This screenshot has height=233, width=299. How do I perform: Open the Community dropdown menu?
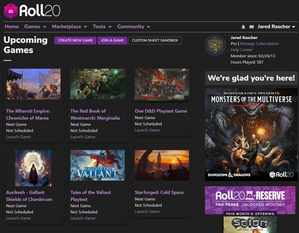134,27
